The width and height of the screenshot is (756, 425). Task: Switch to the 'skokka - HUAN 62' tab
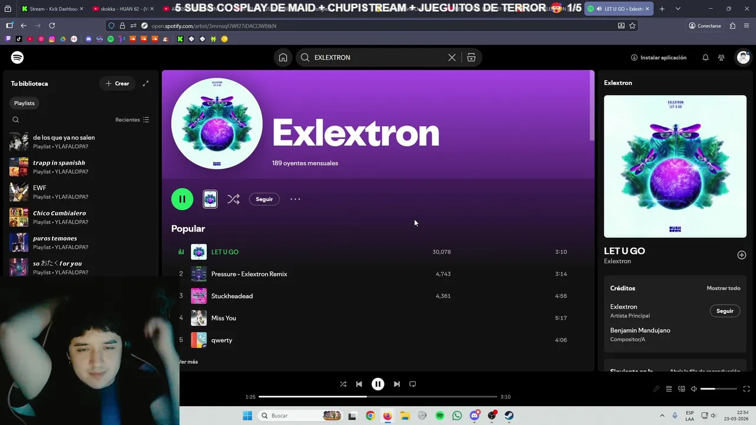(x=124, y=9)
